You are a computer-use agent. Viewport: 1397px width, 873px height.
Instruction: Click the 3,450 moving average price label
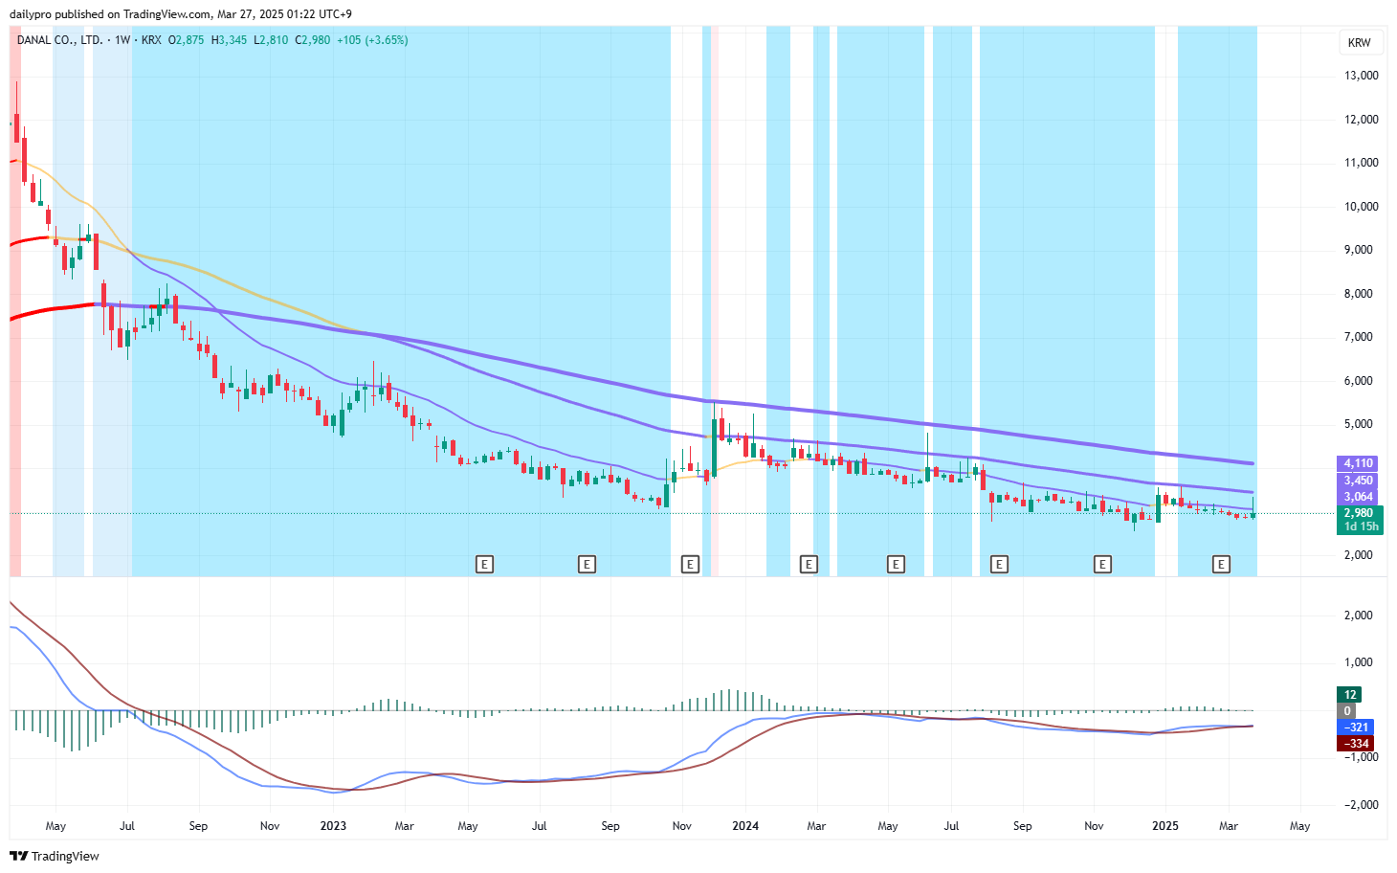point(1358,481)
